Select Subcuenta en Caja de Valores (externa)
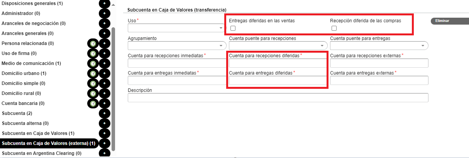The height and width of the screenshot is (158, 469). click(48, 143)
